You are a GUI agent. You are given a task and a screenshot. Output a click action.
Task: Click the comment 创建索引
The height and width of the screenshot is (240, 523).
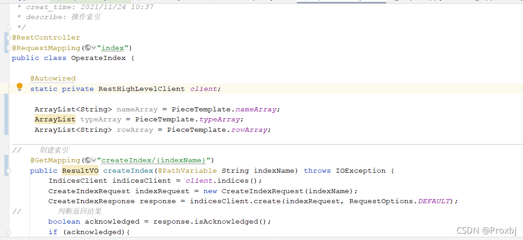pyautogui.click(x=54, y=150)
